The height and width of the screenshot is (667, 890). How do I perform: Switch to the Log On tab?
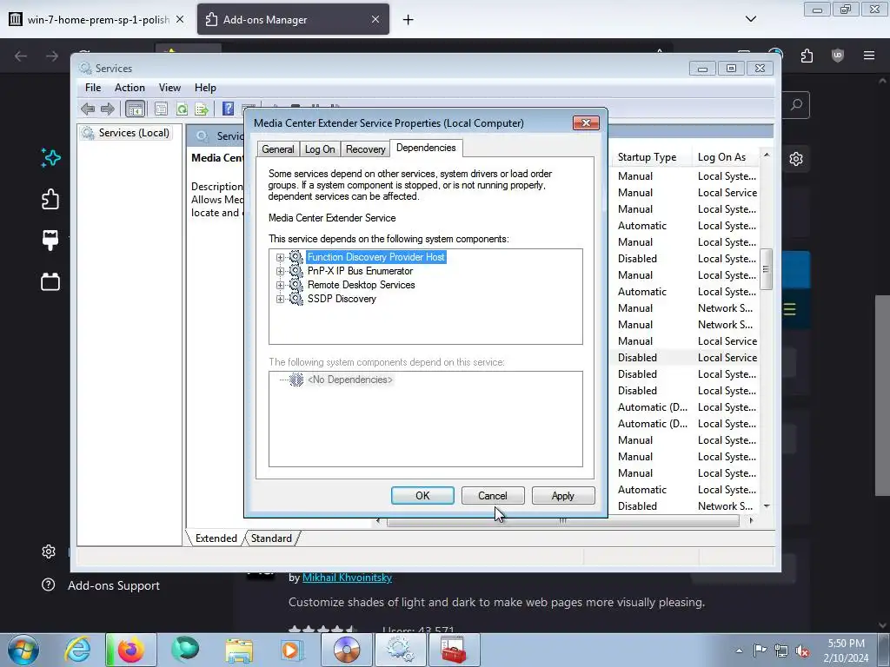click(x=320, y=149)
